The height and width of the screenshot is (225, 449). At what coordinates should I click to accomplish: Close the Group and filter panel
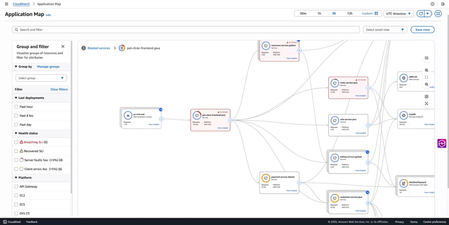click(63, 46)
